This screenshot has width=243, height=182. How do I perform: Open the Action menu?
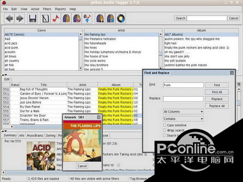coord(35,9)
